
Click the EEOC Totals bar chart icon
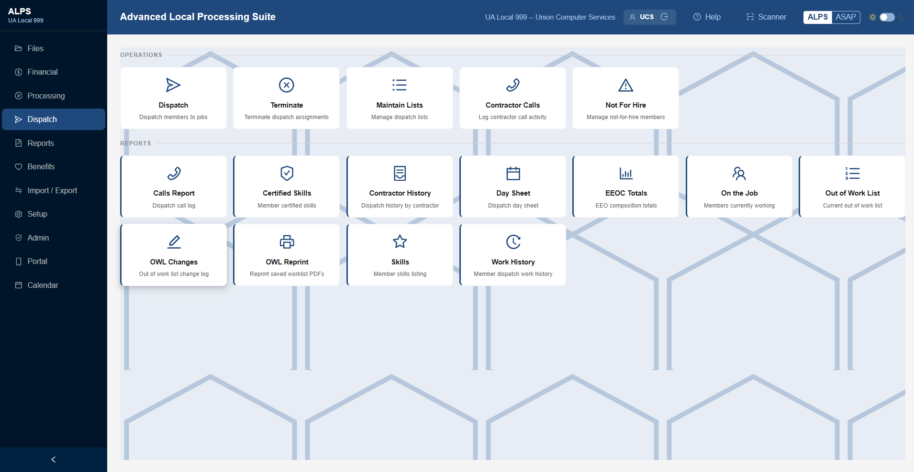[x=626, y=173]
